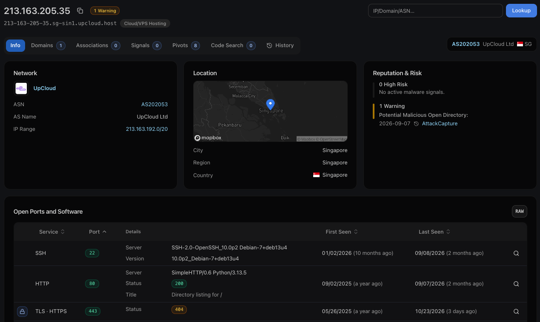This screenshot has width=540, height=322.
Task: Sort the table by Last Seen
Action: click(x=434, y=232)
